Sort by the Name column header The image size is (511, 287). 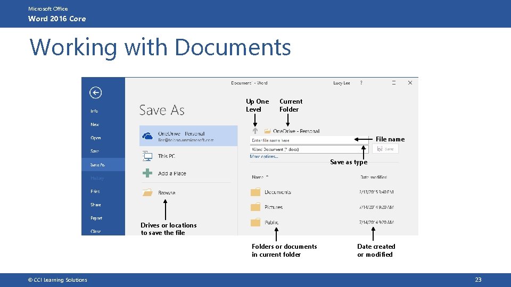point(258,177)
